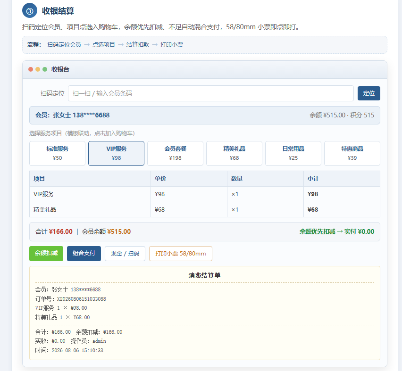The image size is (402, 371).
Task: Click the 收银结算 heading
Action: point(58,11)
